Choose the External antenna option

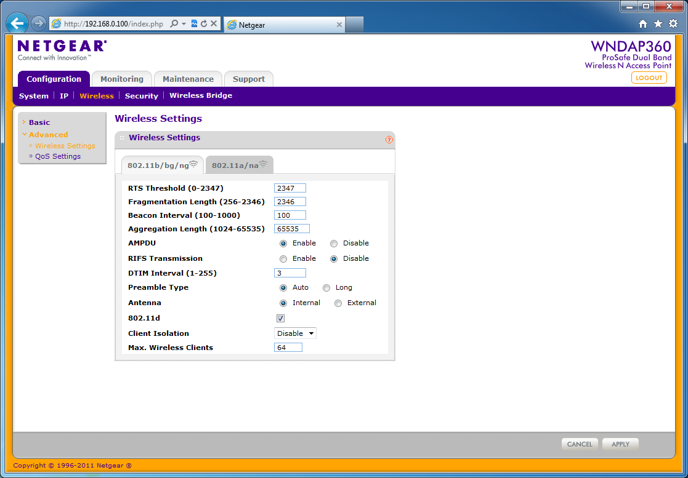(338, 303)
